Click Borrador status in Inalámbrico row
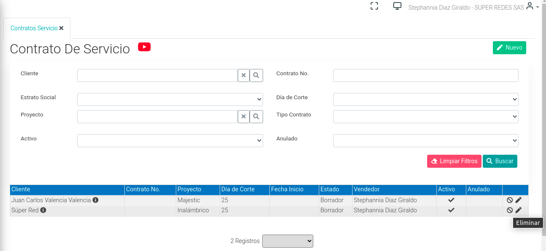Screen dimensions: 546x251 (332, 210)
